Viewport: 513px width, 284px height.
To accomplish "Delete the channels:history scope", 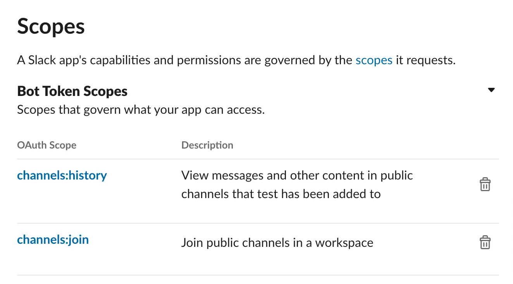I will (x=485, y=184).
